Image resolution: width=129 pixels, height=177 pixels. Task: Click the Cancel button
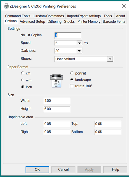(64, 169)
